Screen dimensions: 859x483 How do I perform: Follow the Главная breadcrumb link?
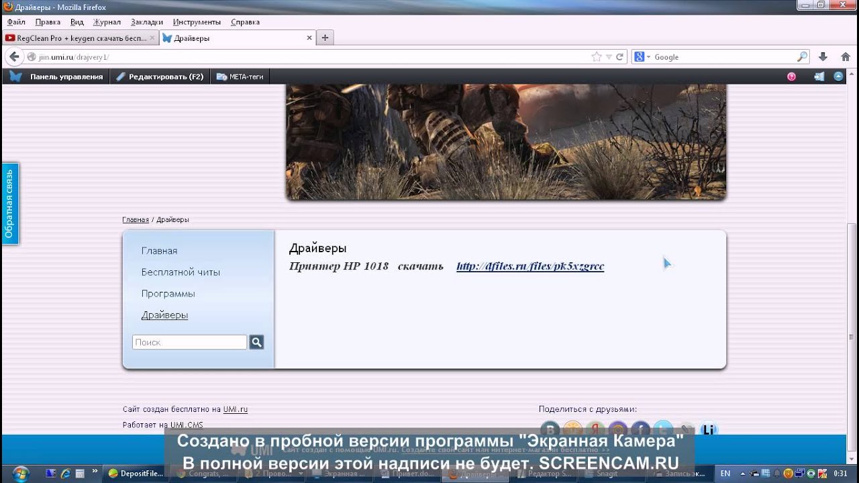136,219
